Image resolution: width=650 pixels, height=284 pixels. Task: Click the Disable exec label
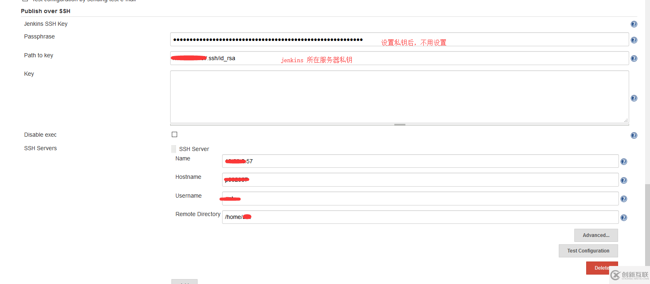pos(40,135)
